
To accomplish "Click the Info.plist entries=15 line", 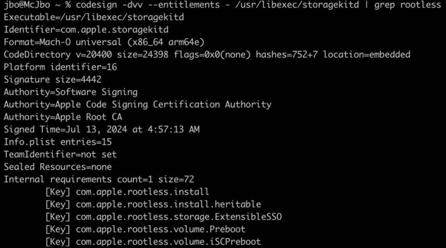I will [58, 142].
